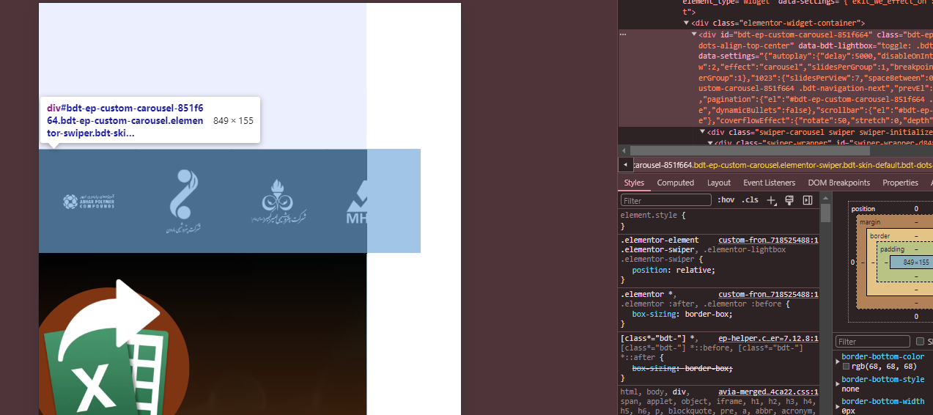The height and width of the screenshot is (415, 933).
Task: Click the Styles pane vertical scrollbar thumb
Action: pos(825,213)
